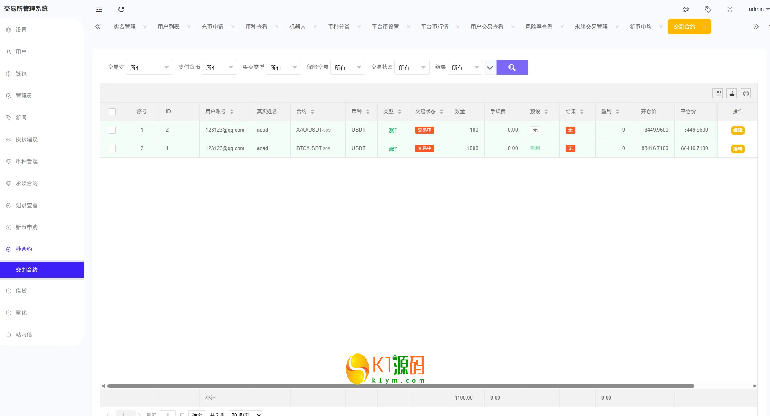The height and width of the screenshot is (416, 770).
Task: Click the tag note icon in the header
Action: click(708, 9)
